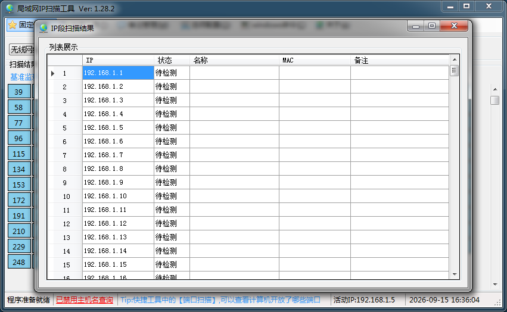
Task: Select the cell 192.168.1.8
Action: click(x=118, y=169)
